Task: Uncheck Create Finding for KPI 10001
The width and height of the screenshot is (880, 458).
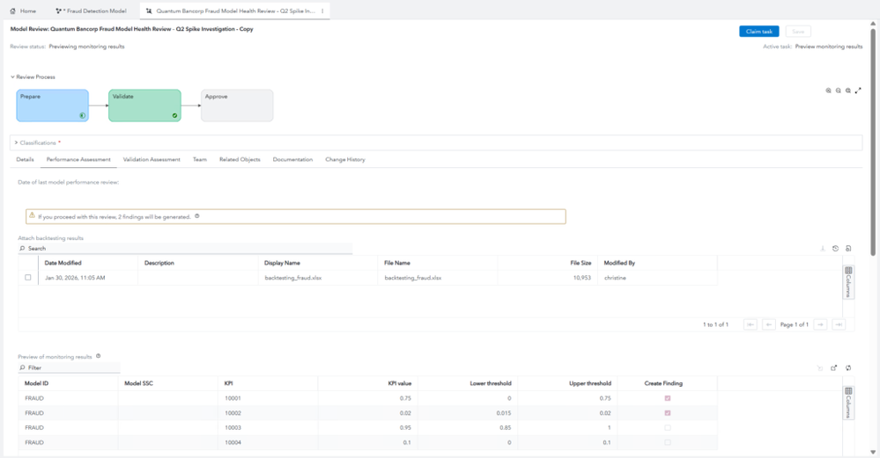Action: coord(668,398)
